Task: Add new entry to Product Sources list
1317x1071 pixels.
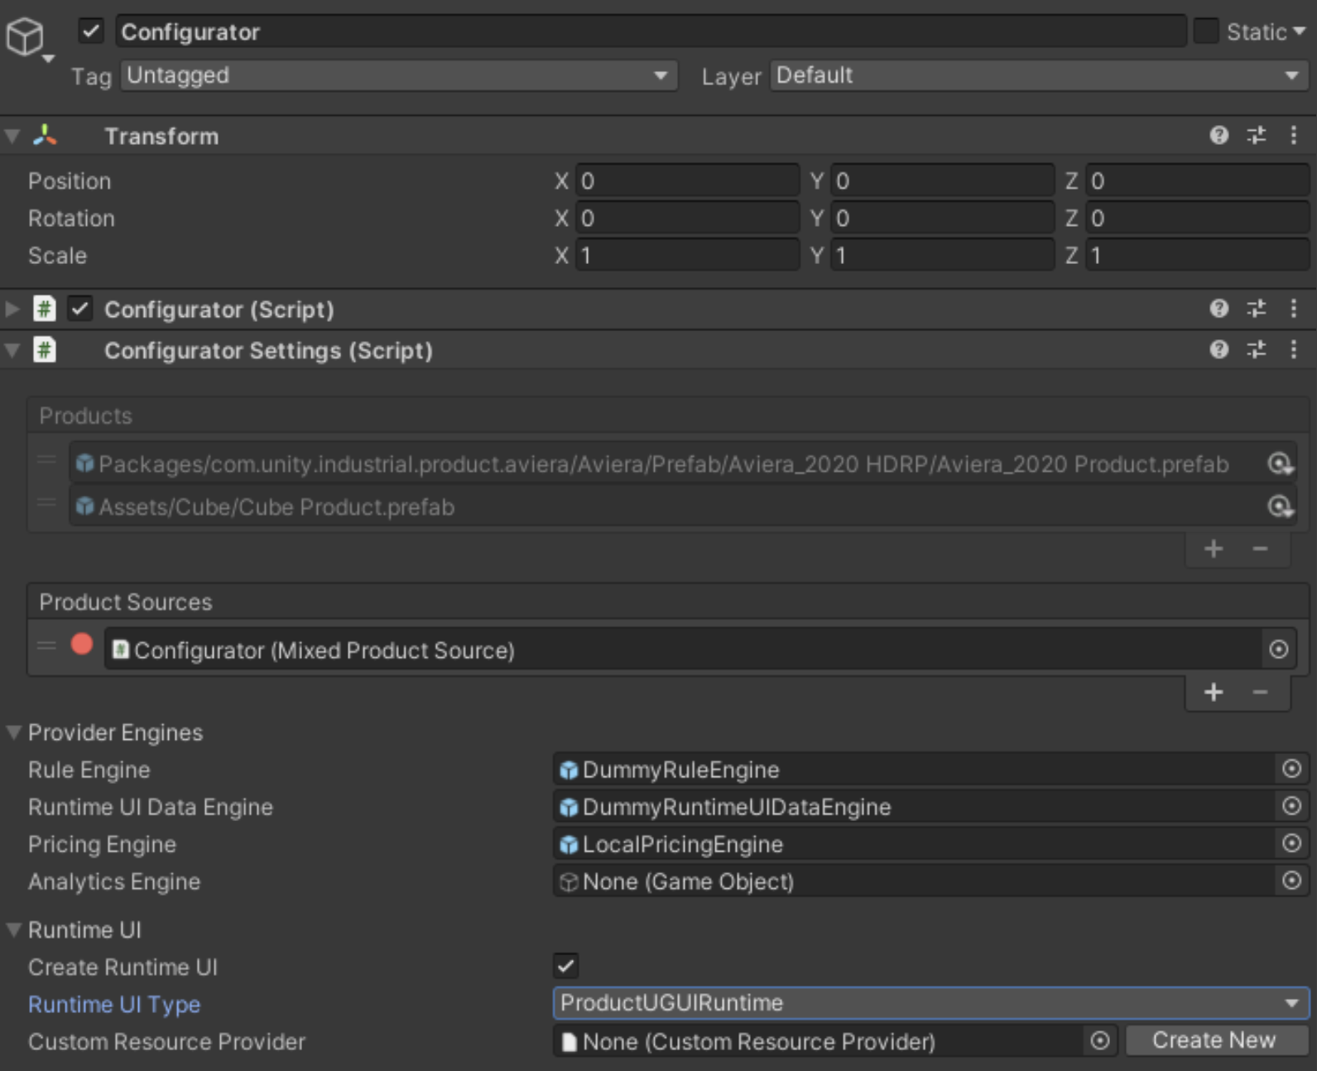Action: (1214, 692)
